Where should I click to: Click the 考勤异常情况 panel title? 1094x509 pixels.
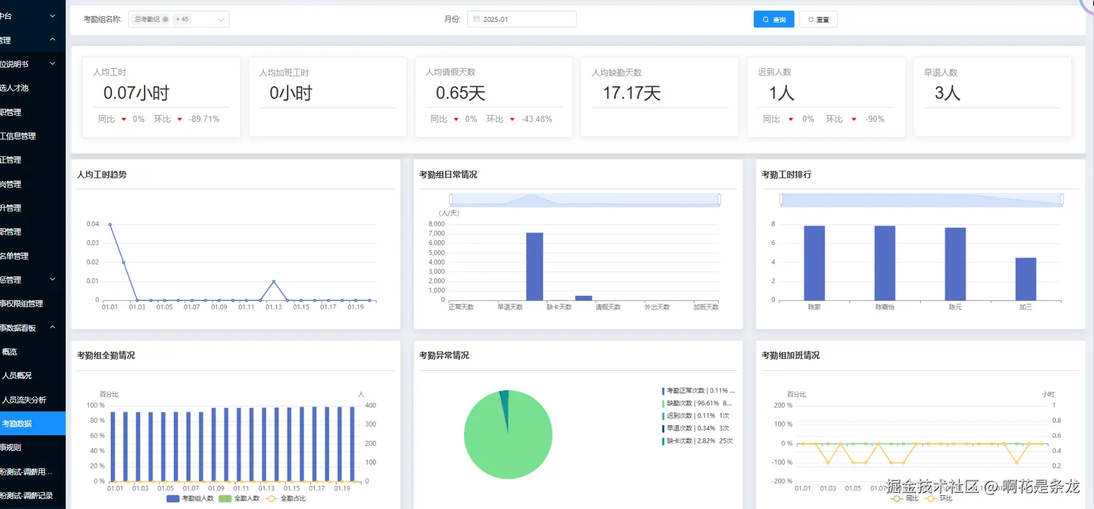444,355
